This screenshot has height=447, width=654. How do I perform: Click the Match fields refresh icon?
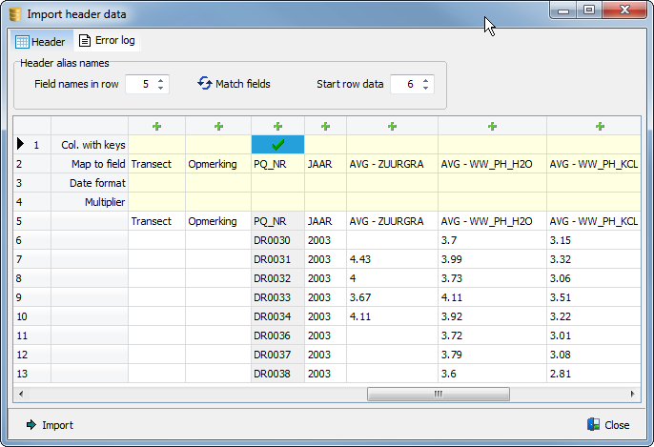[x=204, y=84]
